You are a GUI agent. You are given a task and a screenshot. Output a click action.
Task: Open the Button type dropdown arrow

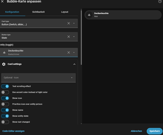74,37
